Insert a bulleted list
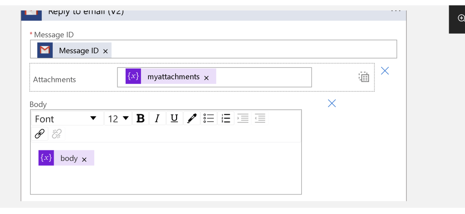The height and width of the screenshot is (214, 465). click(209, 118)
